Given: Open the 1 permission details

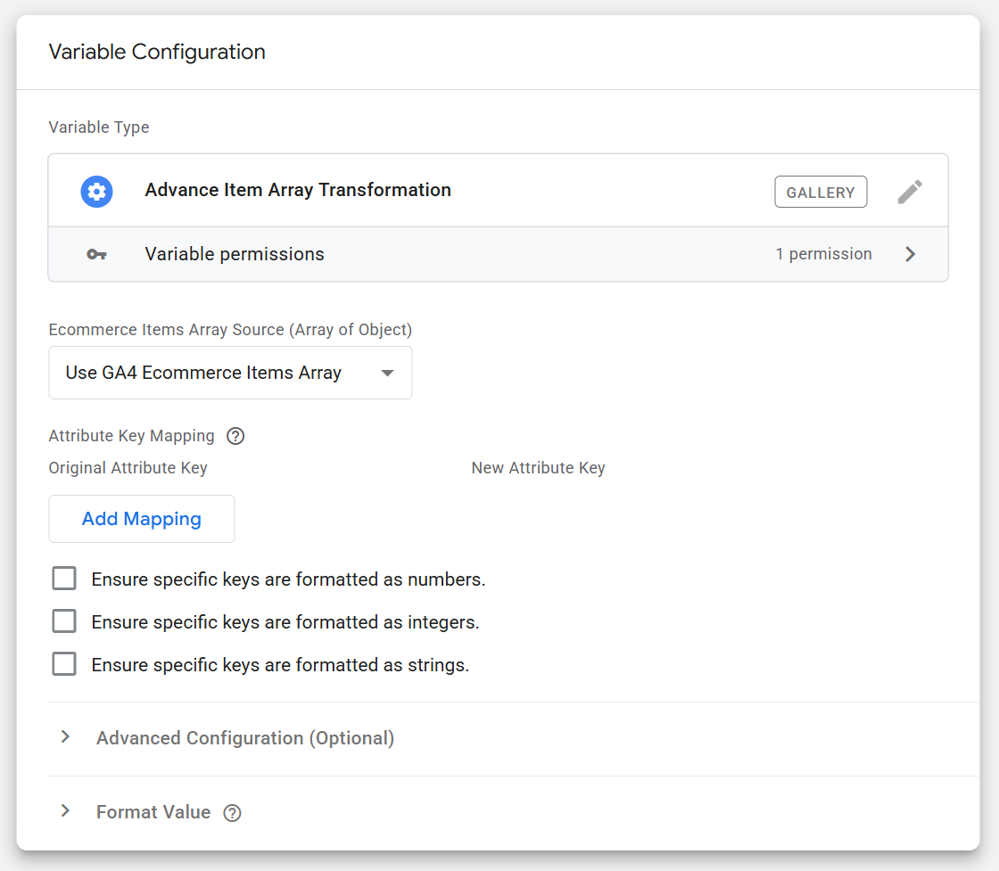Looking at the screenshot, I should [823, 254].
